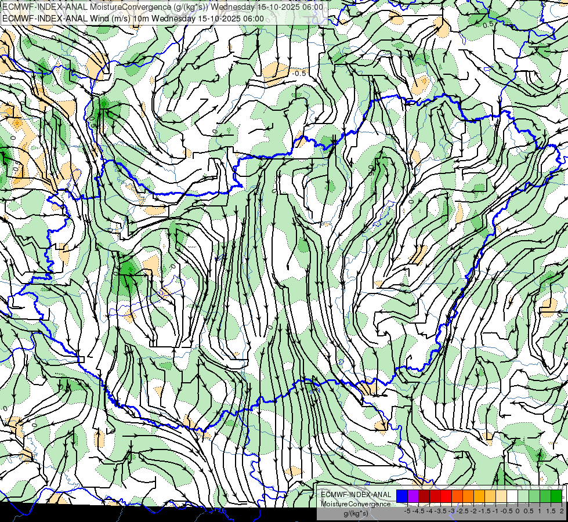Viewport: 568px width, 522px height.
Task: Click the g/(kg*s) legend unit label
Action: pos(356,514)
